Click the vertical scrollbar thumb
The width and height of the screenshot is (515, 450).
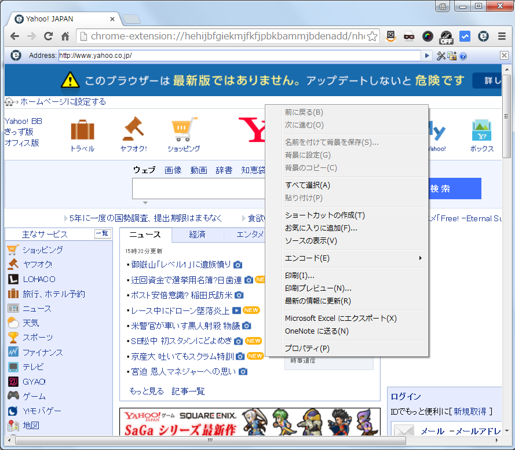coord(506,116)
